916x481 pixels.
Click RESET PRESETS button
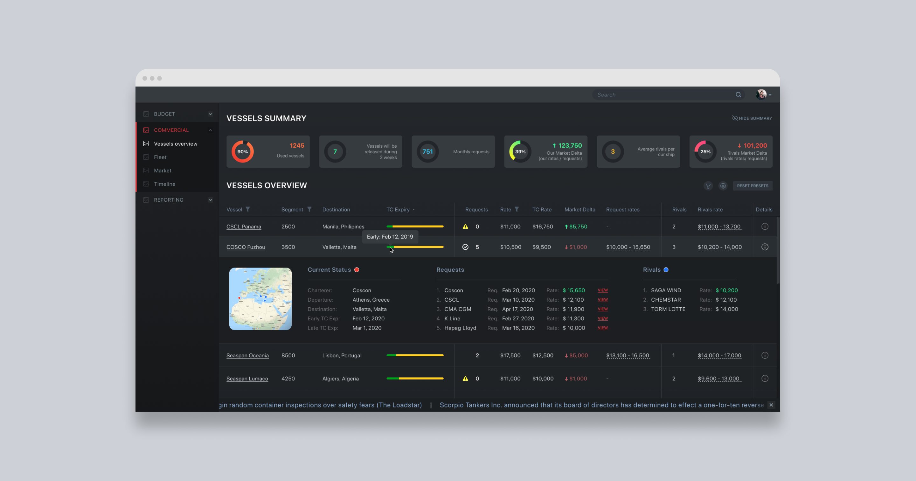(x=753, y=186)
